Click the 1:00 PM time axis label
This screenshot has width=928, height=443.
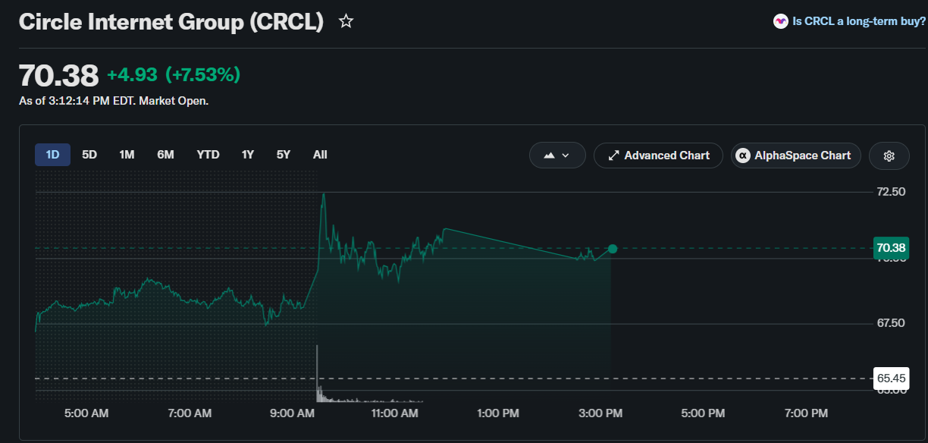coord(497,413)
